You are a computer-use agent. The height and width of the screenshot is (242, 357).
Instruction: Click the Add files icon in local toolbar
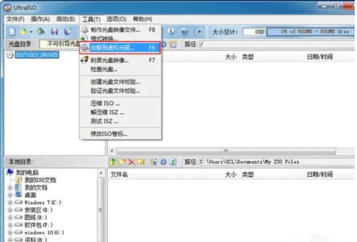coord(154,162)
